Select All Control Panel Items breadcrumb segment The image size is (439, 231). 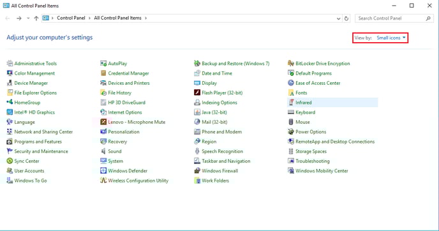(117, 18)
